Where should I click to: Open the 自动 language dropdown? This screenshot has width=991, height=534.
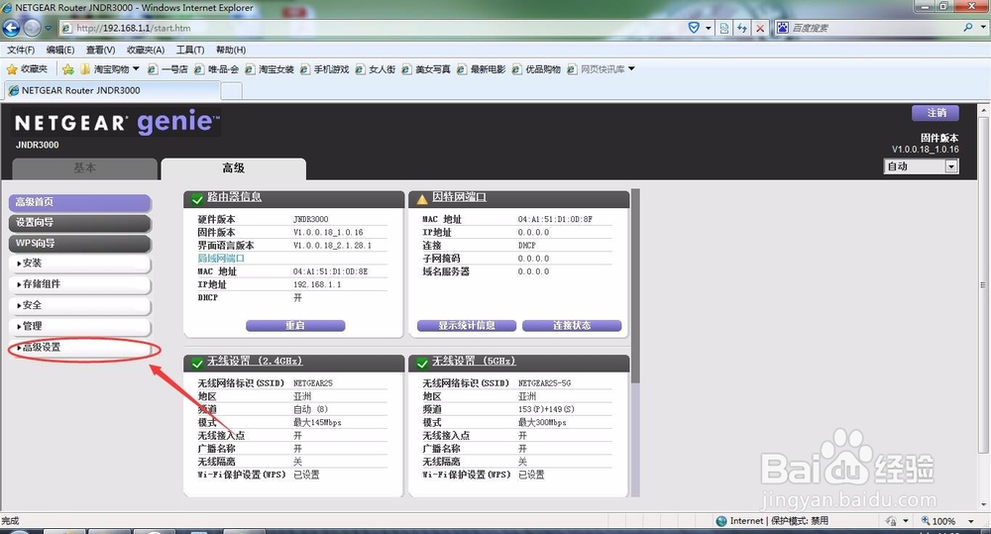921,166
